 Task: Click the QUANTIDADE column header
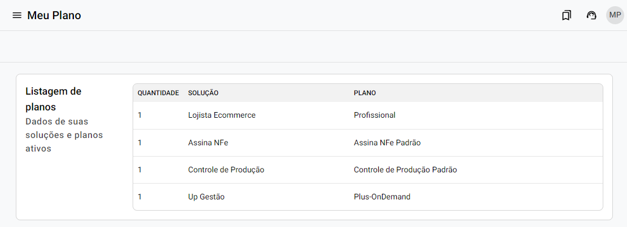[159, 93]
